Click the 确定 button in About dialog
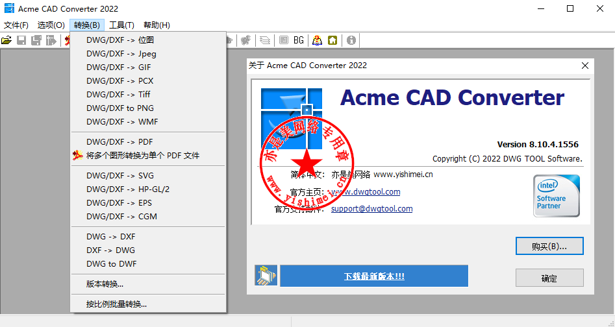 coord(549,278)
